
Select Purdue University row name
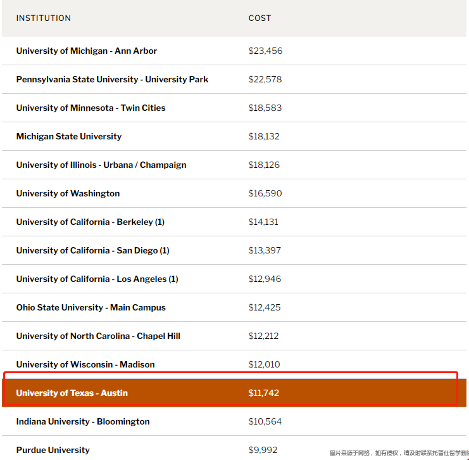pos(53,450)
